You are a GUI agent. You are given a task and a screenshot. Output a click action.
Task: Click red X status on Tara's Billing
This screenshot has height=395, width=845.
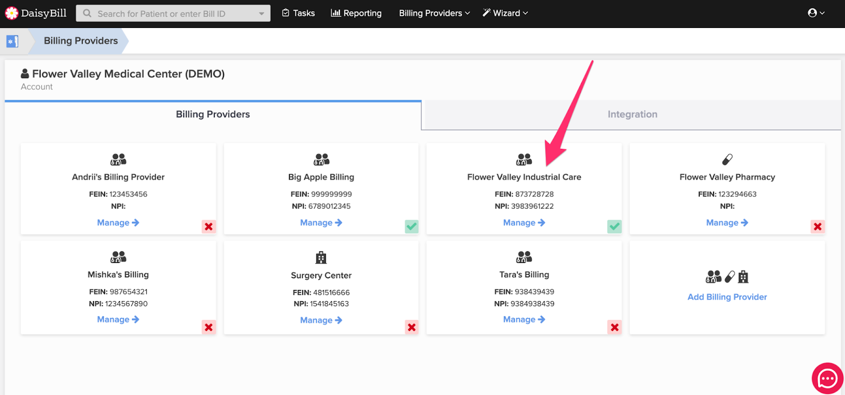(x=614, y=327)
